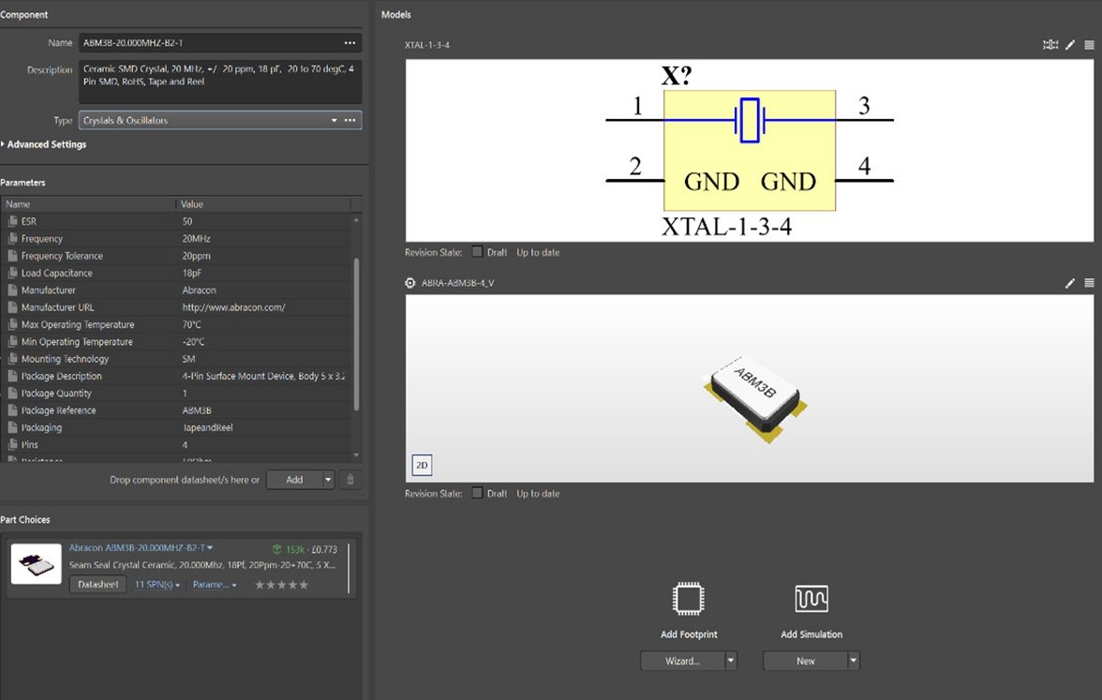Toggle the Draft checkbox under the XTAL symbol
The height and width of the screenshot is (700, 1102).
[x=477, y=251]
